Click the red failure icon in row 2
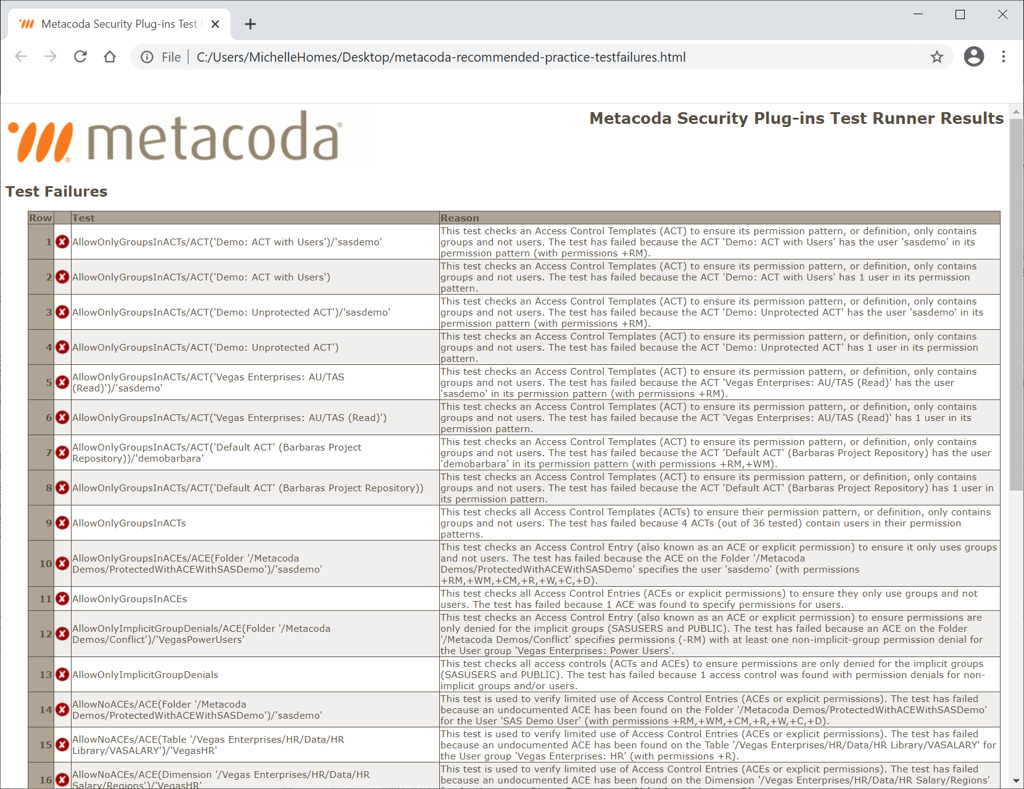 click(x=62, y=277)
